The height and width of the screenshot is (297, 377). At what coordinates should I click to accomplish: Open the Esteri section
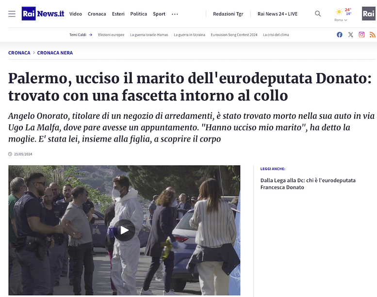118,14
